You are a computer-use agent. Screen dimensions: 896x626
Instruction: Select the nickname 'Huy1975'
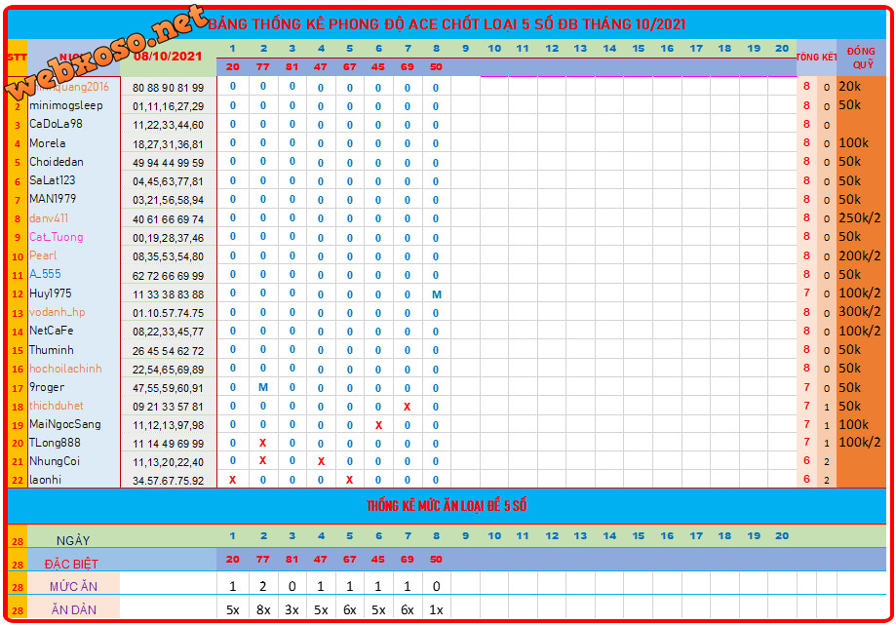[x=51, y=293]
